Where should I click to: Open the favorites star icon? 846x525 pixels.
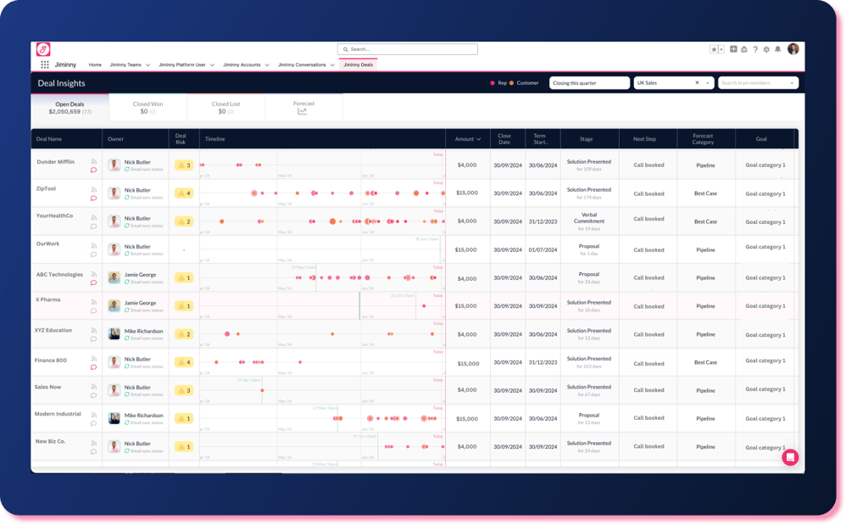click(714, 49)
